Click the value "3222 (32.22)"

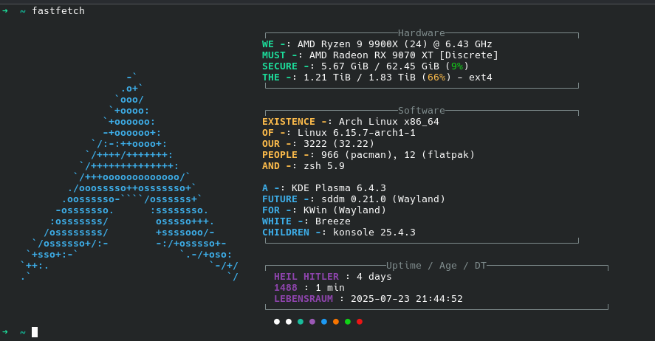point(339,144)
